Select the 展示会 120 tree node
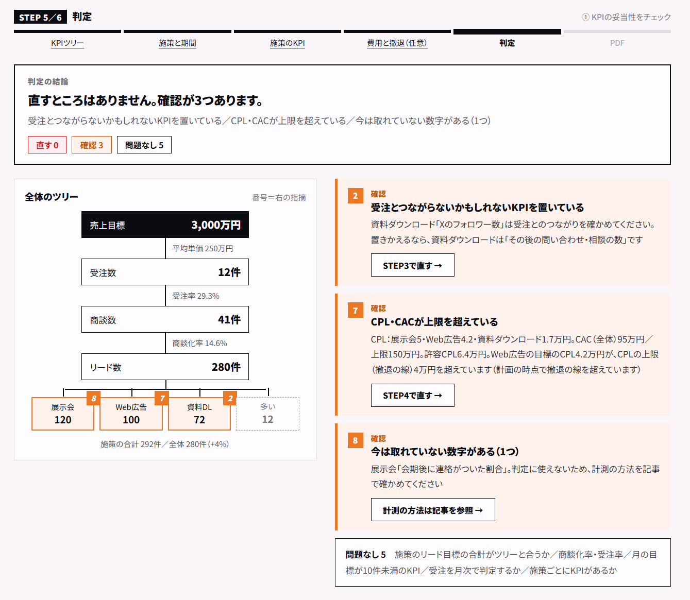 pos(63,414)
